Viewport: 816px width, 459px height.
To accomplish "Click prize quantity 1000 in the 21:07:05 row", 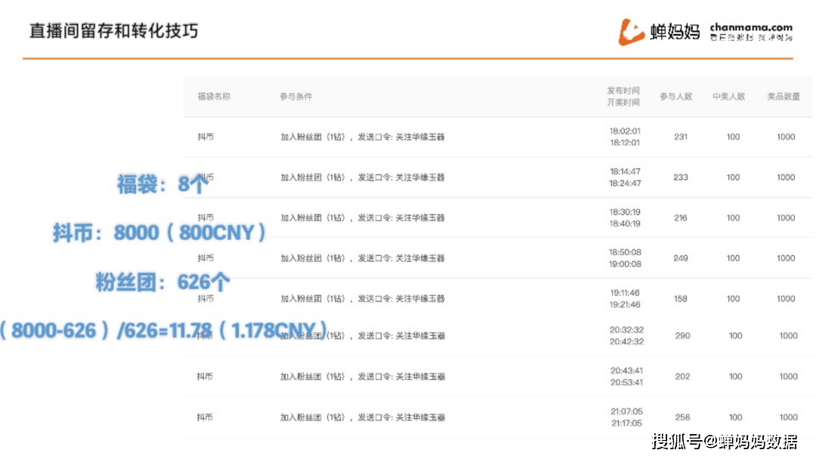I will pyautogui.click(x=788, y=417).
